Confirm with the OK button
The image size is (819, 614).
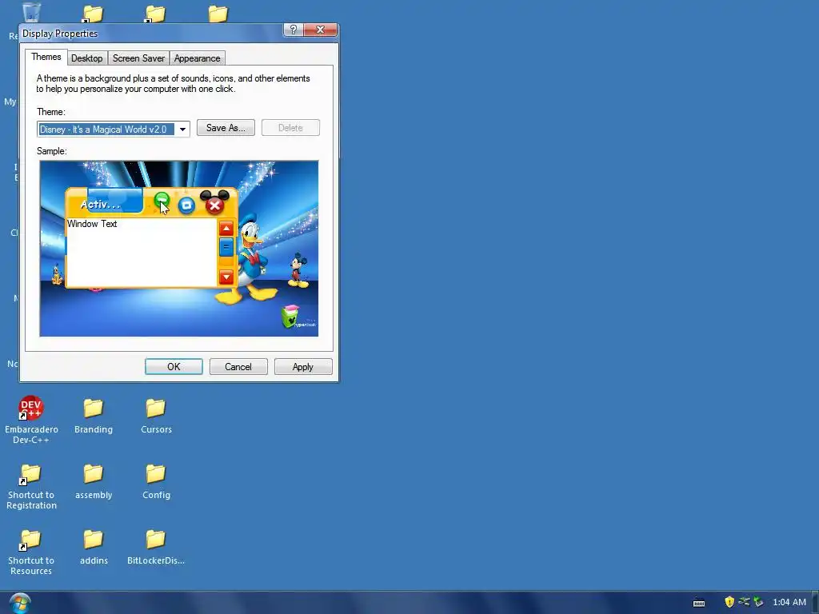pos(174,366)
